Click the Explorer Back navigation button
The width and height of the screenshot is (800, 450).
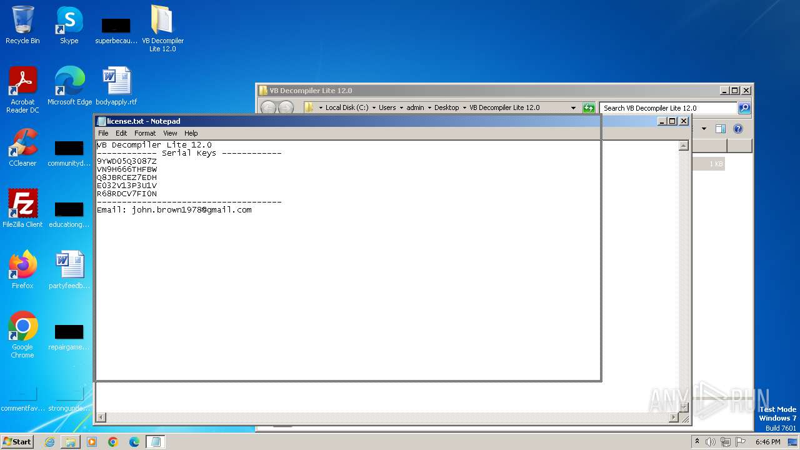(268, 107)
